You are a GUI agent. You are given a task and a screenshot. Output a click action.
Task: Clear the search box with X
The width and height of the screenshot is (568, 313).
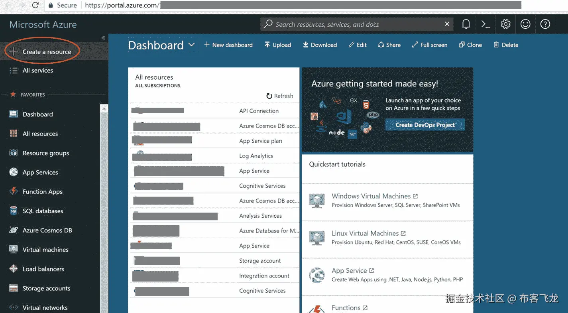click(447, 24)
